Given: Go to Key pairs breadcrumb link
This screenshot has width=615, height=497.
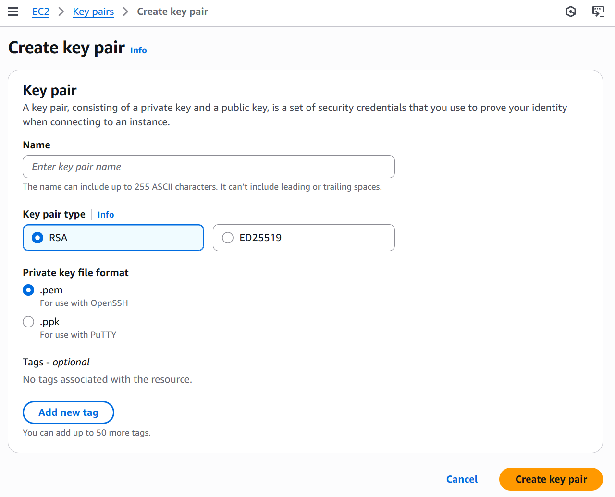Looking at the screenshot, I should coord(93,12).
